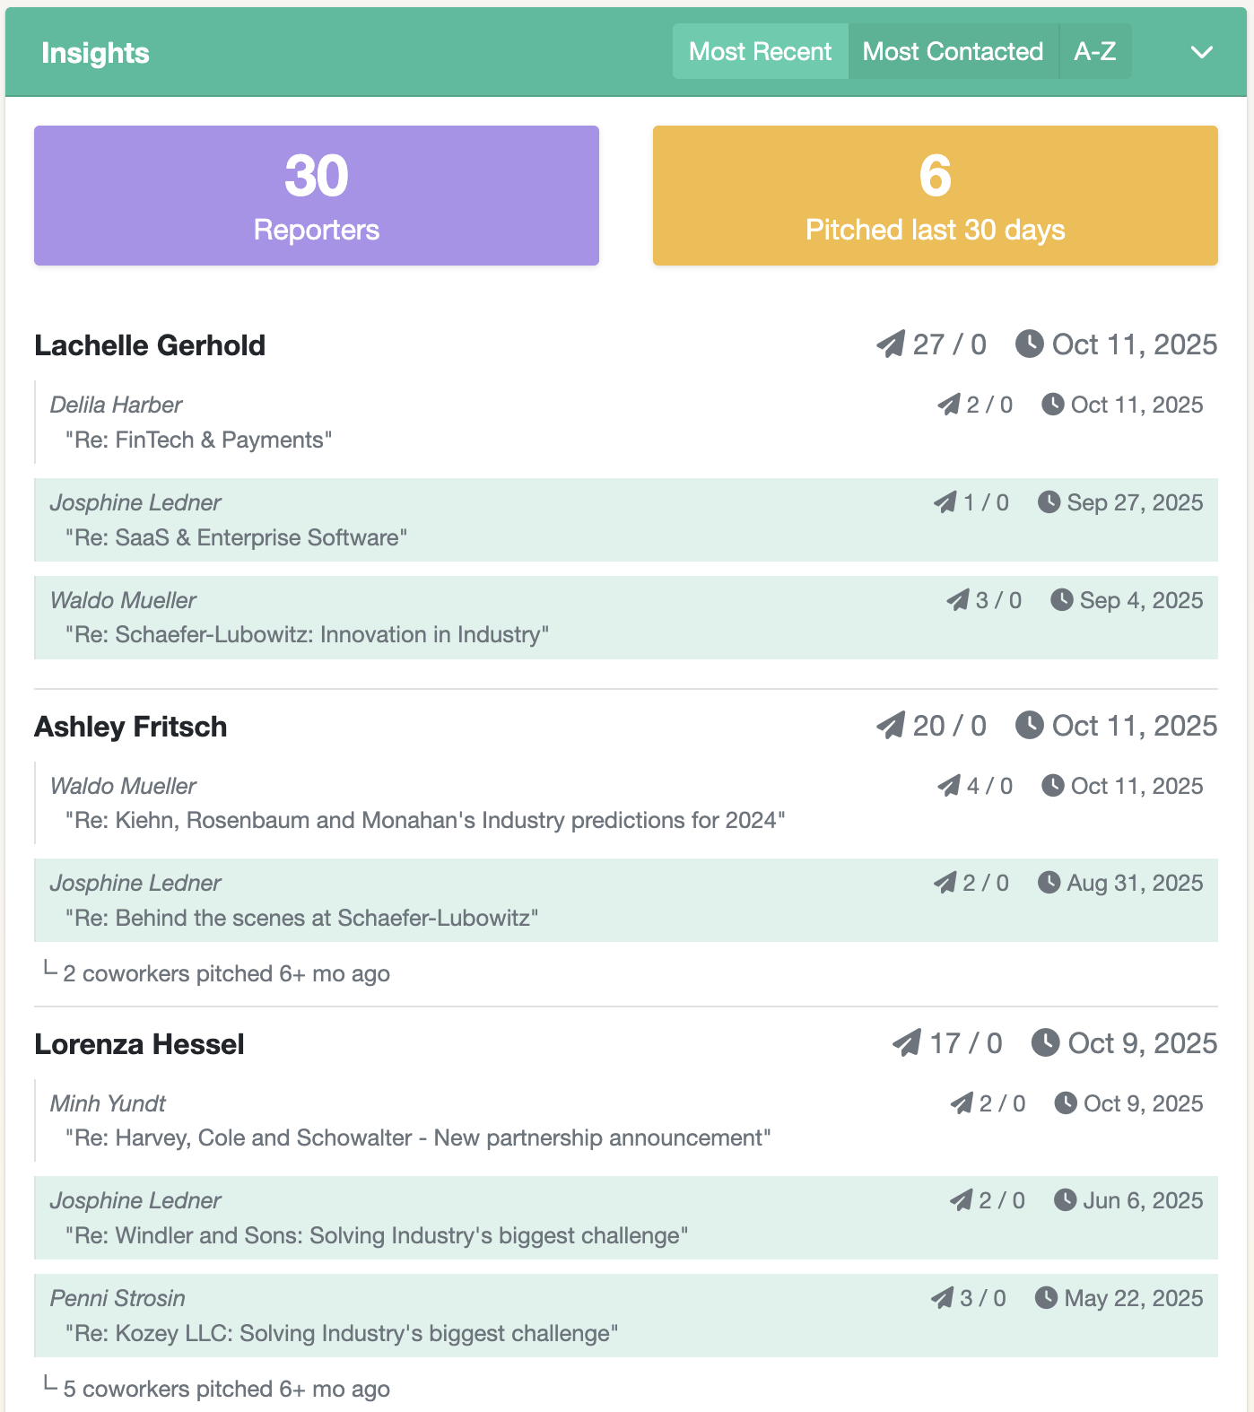1254x1412 pixels.
Task: Click the paper plane icon in Delila Harber's row
Action: pyautogui.click(x=949, y=405)
